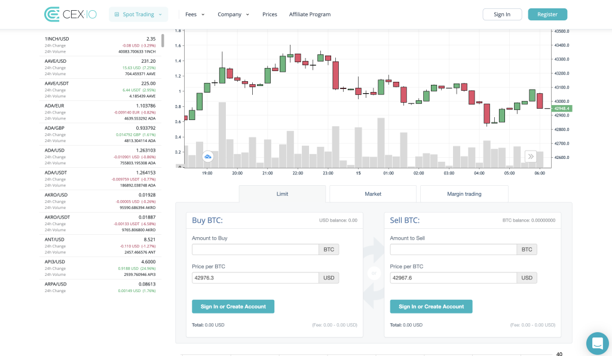Click the 43000.0 price axis label
The width and height of the screenshot is (612, 356).
pos(562,102)
